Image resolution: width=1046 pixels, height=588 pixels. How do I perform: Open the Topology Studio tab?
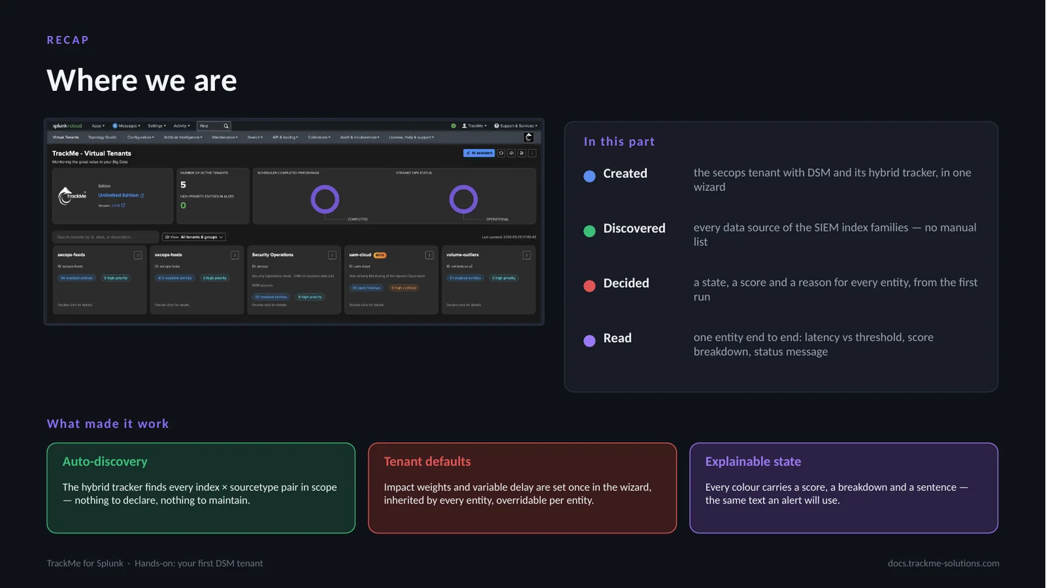103,137
